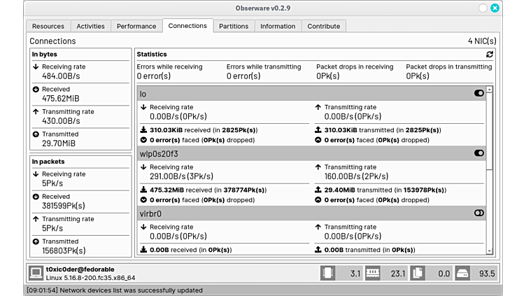Click the CPU usage icon in status bar
This screenshot has height=296, width=526.
pos(328,273)
